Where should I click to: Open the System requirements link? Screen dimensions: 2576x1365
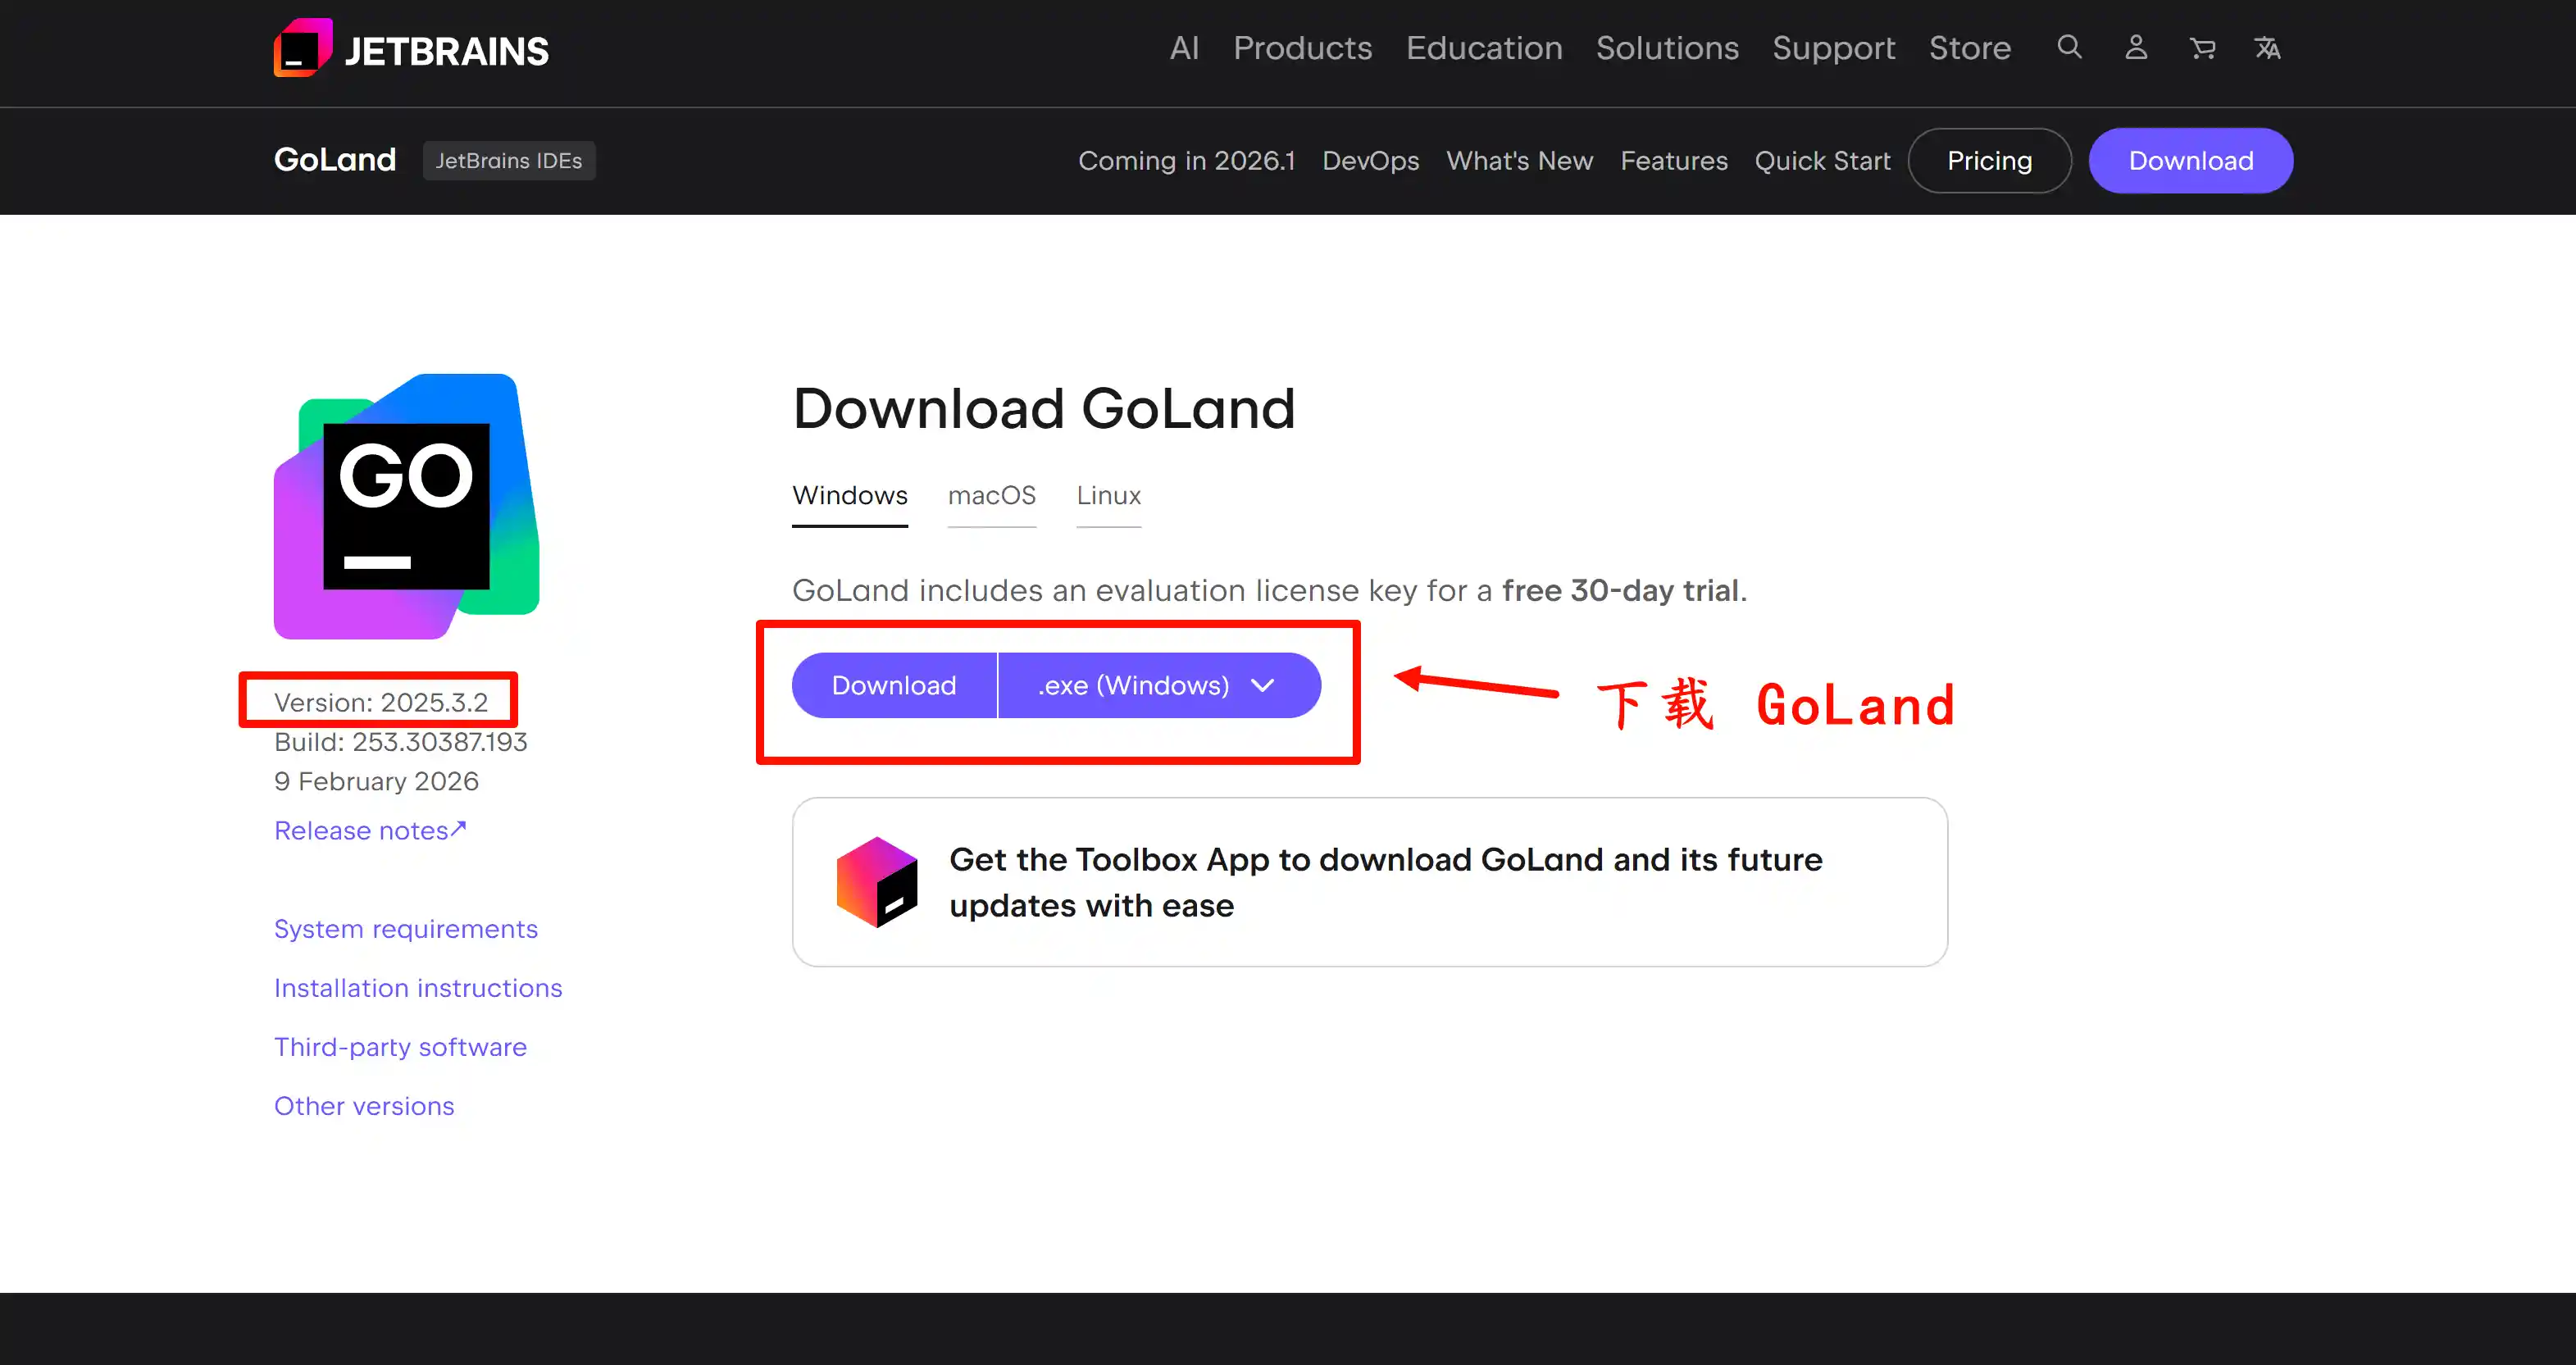(x=406, y=929)
